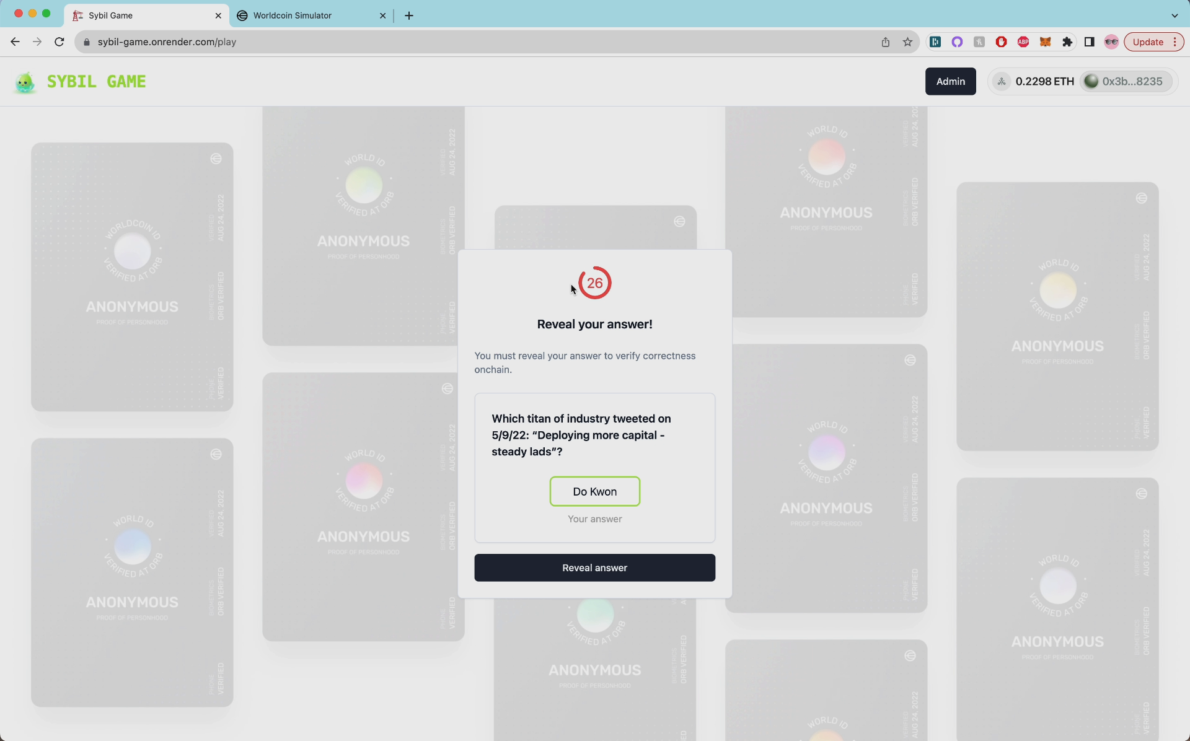This screenshot has height=741, width=1190.
Task: Select the Sybil Game tab
Action: pos(146,15)
